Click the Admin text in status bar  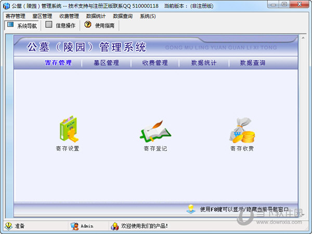87,226
